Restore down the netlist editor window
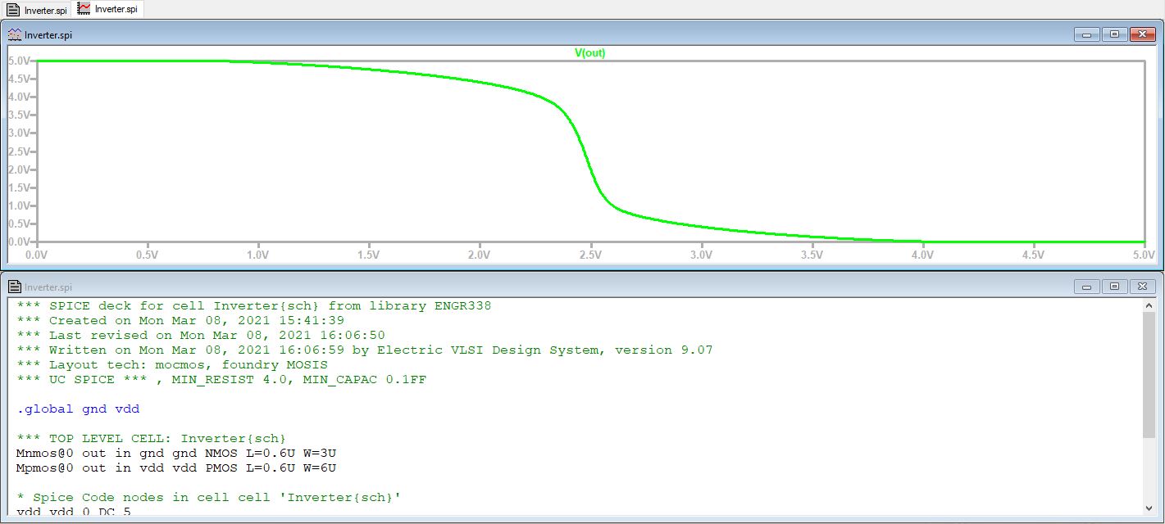Viewport: 1165px width, 524px height. click(x=1114, y=287)
